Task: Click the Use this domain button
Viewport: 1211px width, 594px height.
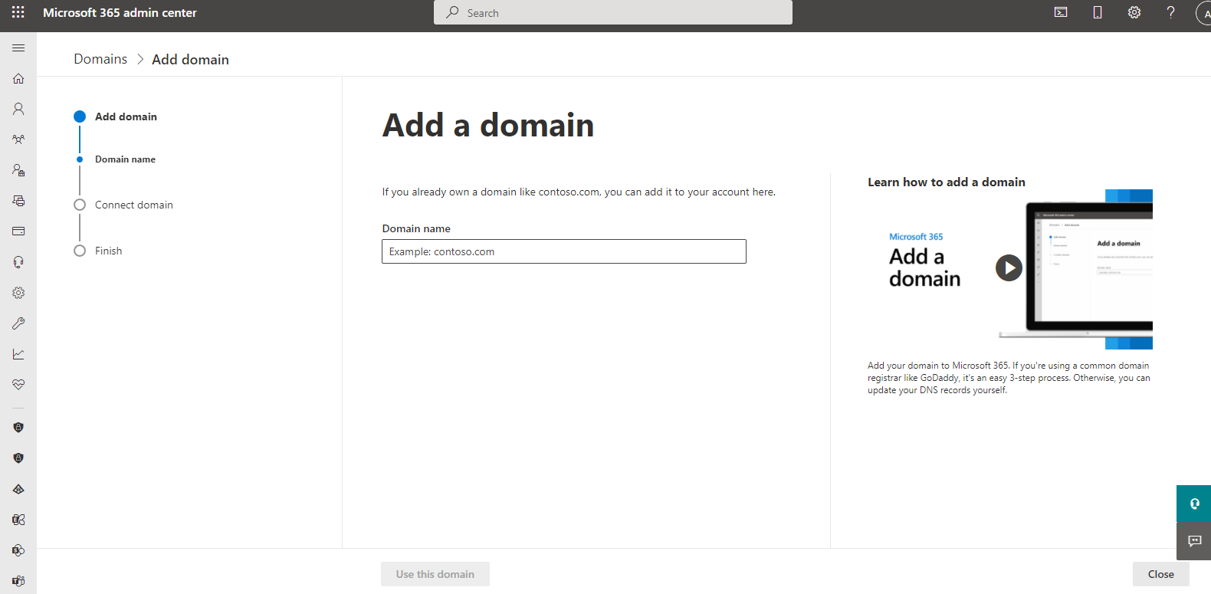Action: [435, 574]
